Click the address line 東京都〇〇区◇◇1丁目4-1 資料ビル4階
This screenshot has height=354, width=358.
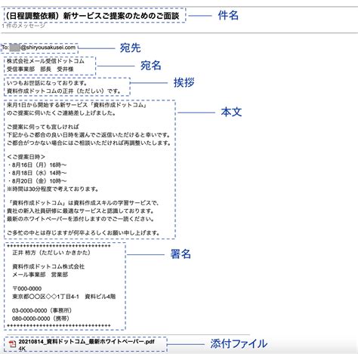tap(63, 297)
